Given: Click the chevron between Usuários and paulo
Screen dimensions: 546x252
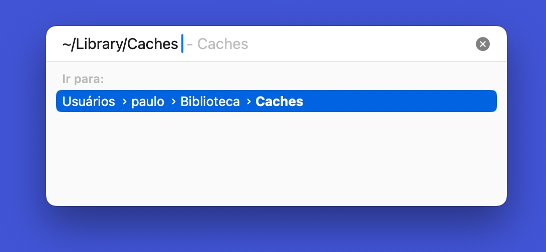Looking at the screenshot, I should [124, 101].
